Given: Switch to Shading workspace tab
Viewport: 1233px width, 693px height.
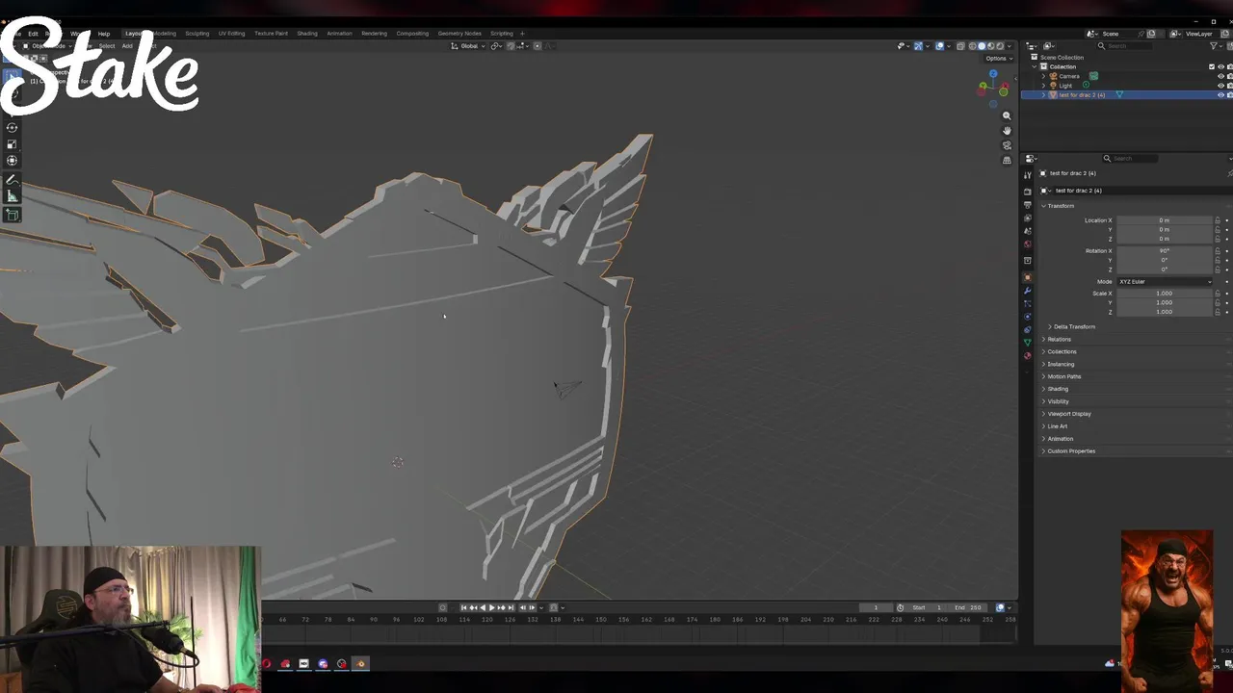Looking at the screenshot, I should [x=307, y=34].
